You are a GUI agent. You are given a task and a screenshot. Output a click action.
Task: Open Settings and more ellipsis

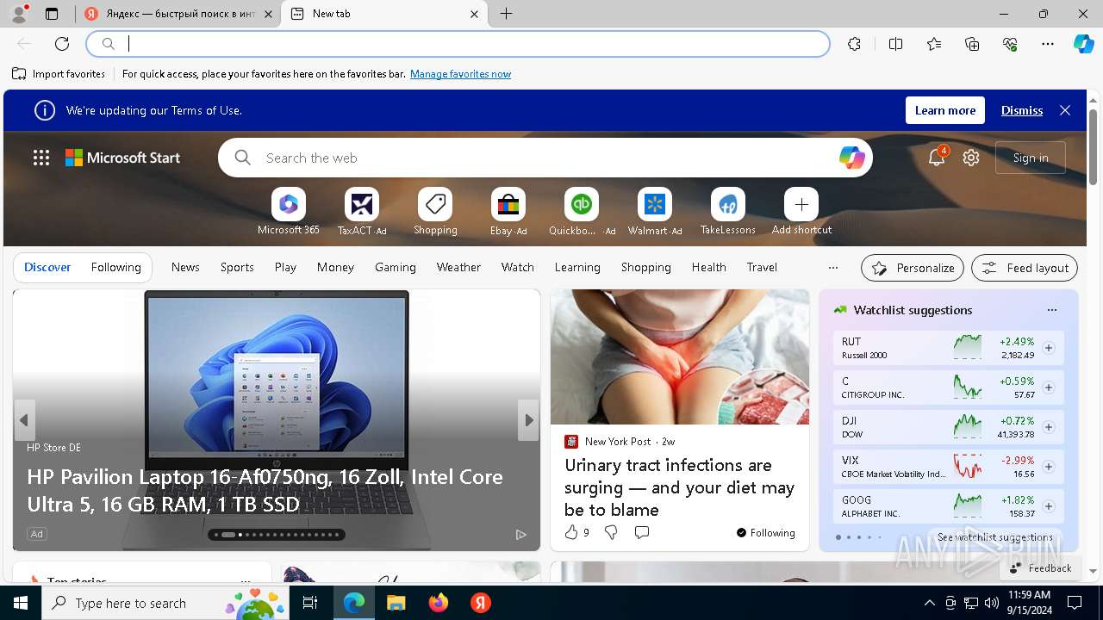coord(1048,44)
